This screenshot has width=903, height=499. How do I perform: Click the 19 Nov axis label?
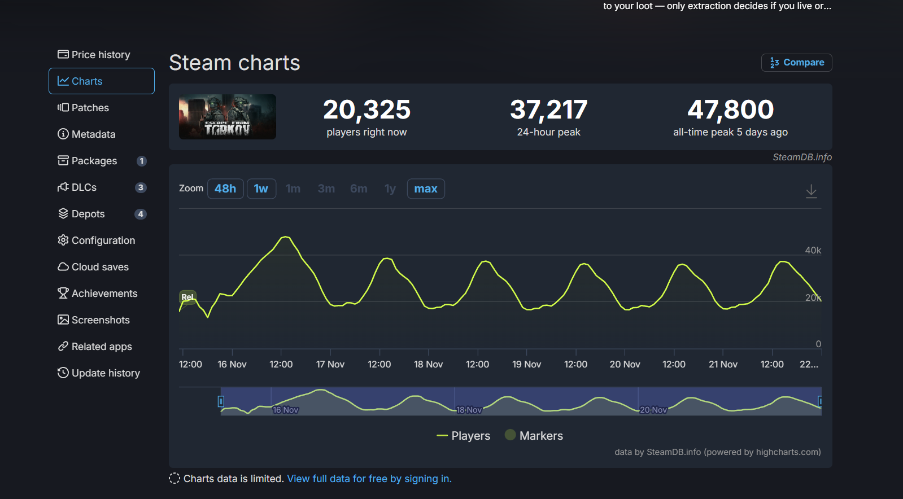(526, 364)
